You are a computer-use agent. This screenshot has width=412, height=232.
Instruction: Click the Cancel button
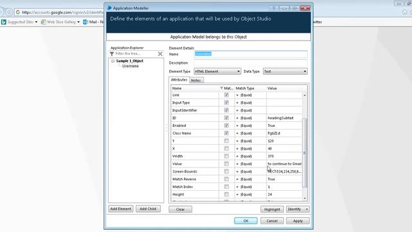coord(272,220)
